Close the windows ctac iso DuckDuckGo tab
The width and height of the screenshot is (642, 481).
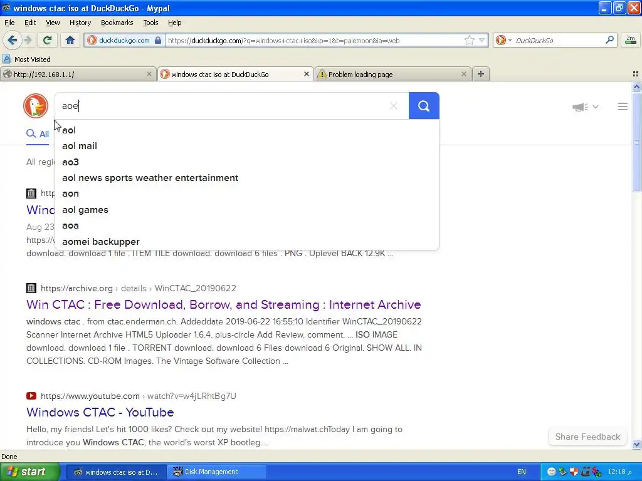(306, 74)
